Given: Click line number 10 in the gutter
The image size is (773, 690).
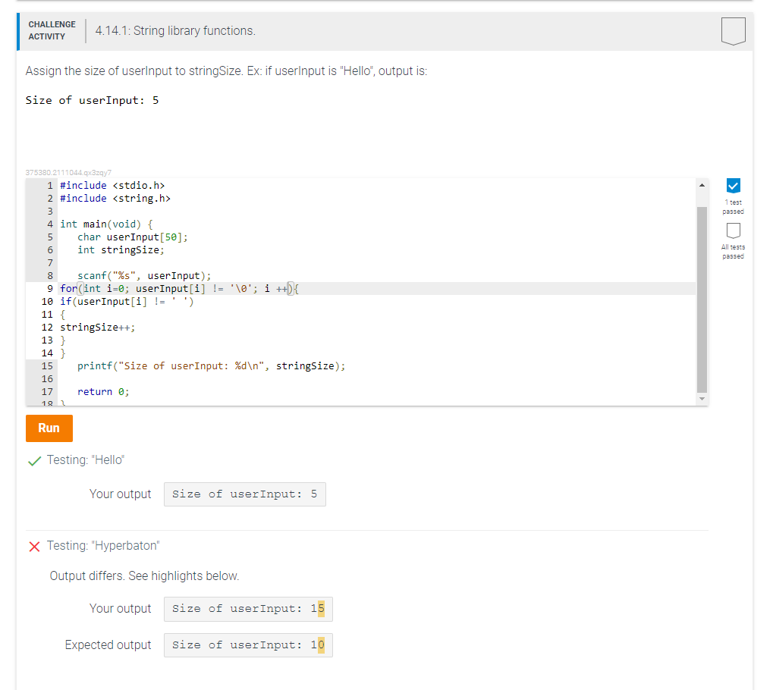Looking at the screenshot, I should click(x=47, y=301).
